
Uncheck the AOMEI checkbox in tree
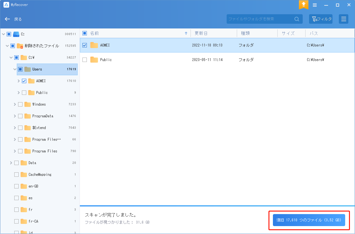point(24,81)
